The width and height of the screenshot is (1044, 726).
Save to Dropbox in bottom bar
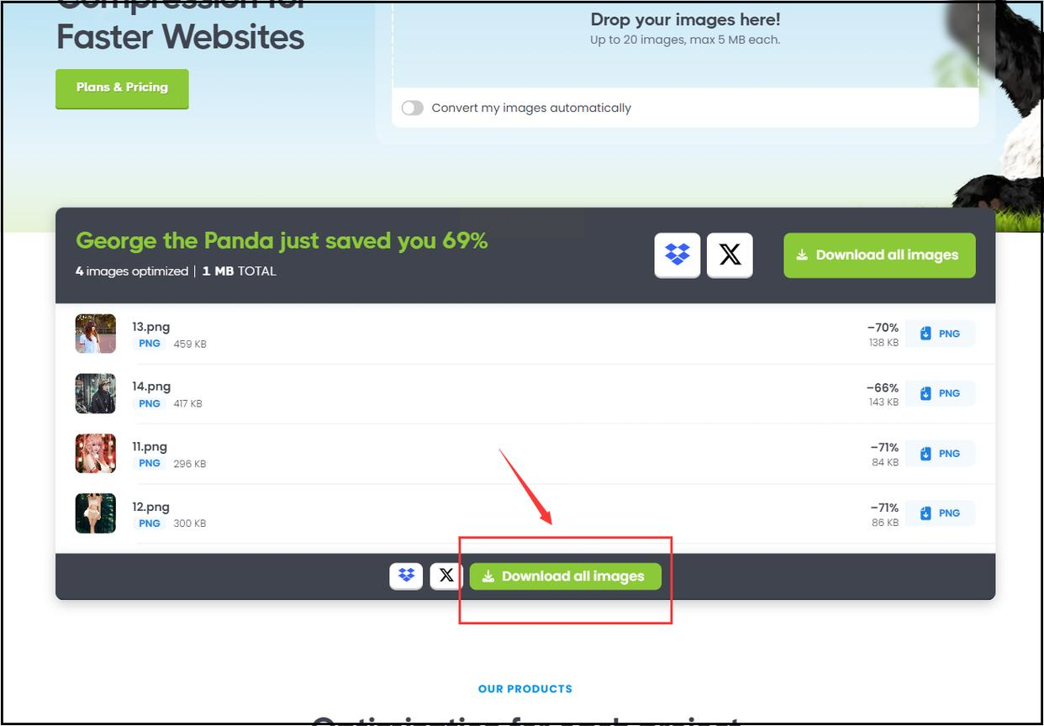tap(406, 576)
